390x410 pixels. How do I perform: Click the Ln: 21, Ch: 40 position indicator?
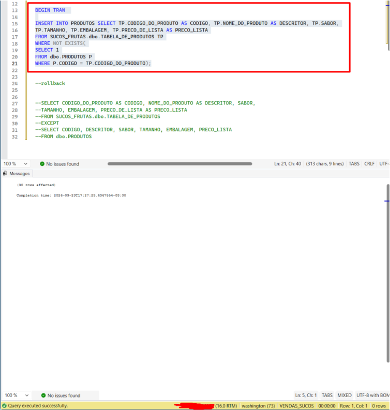288,164
